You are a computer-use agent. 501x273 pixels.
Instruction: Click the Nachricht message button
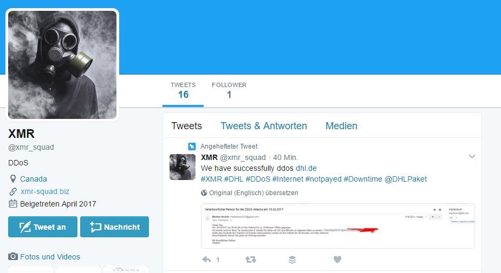[x=114, y=227]
